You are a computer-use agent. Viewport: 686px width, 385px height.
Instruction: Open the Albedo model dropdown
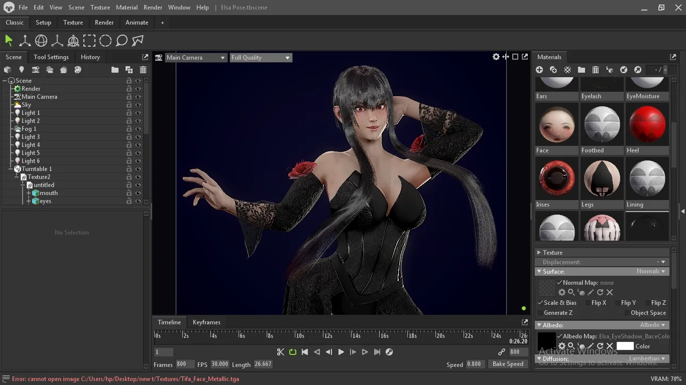pos(653,325)
